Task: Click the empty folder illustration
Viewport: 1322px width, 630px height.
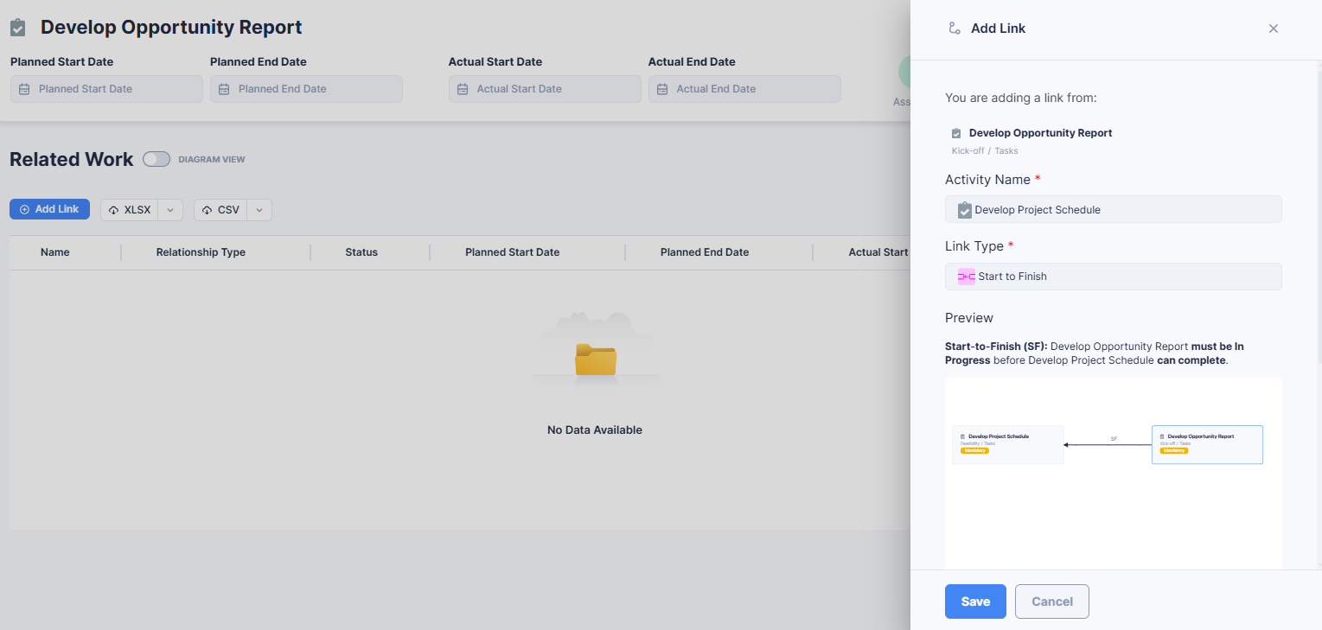Action: pos(595,350)
